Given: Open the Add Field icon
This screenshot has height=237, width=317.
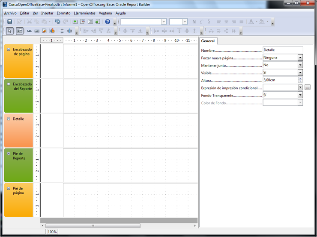Looking at the screenshot, I should point(75,21).
